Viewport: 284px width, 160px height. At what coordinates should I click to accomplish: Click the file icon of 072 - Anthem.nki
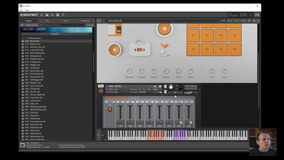(23, 44)
